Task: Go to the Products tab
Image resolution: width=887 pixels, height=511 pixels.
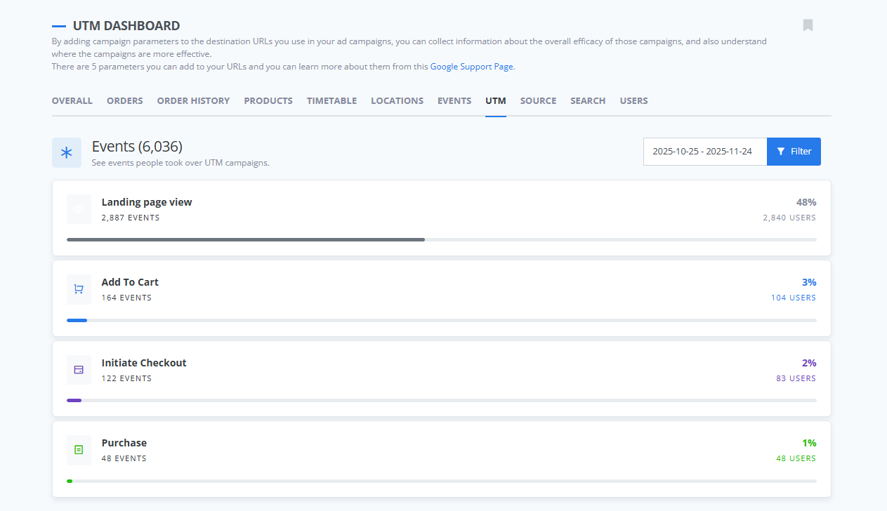Action: 268,101
